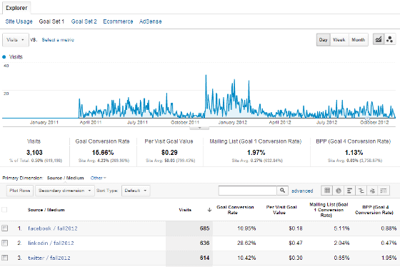
Task: Tick the checkbox for twitter / fall2012
Action: [x=4, y=258]
